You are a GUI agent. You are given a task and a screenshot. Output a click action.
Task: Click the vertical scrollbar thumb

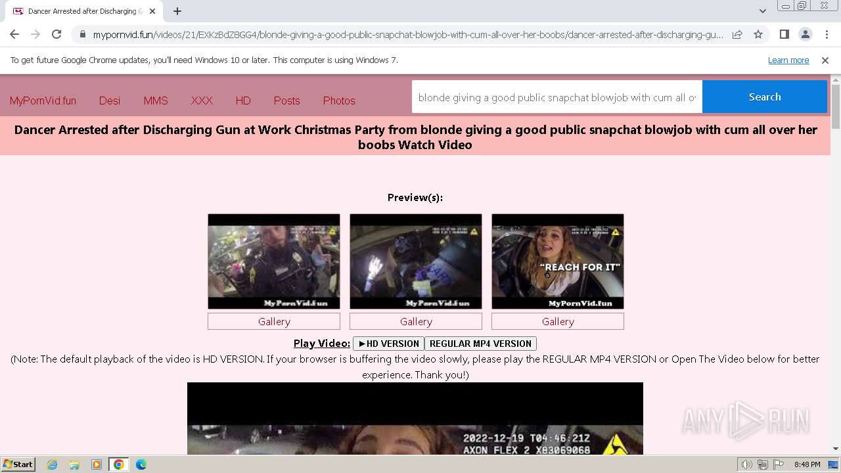836,106
